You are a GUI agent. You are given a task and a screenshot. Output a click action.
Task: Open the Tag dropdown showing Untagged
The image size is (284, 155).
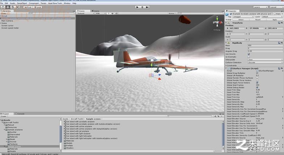coord(243,17)
